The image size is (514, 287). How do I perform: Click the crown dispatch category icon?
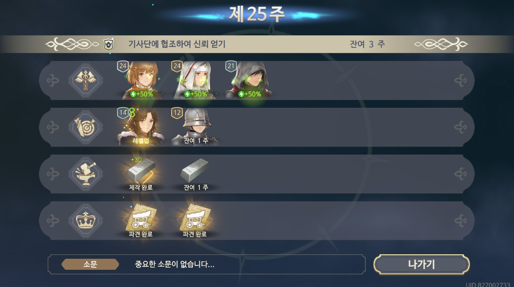(86, 220)
